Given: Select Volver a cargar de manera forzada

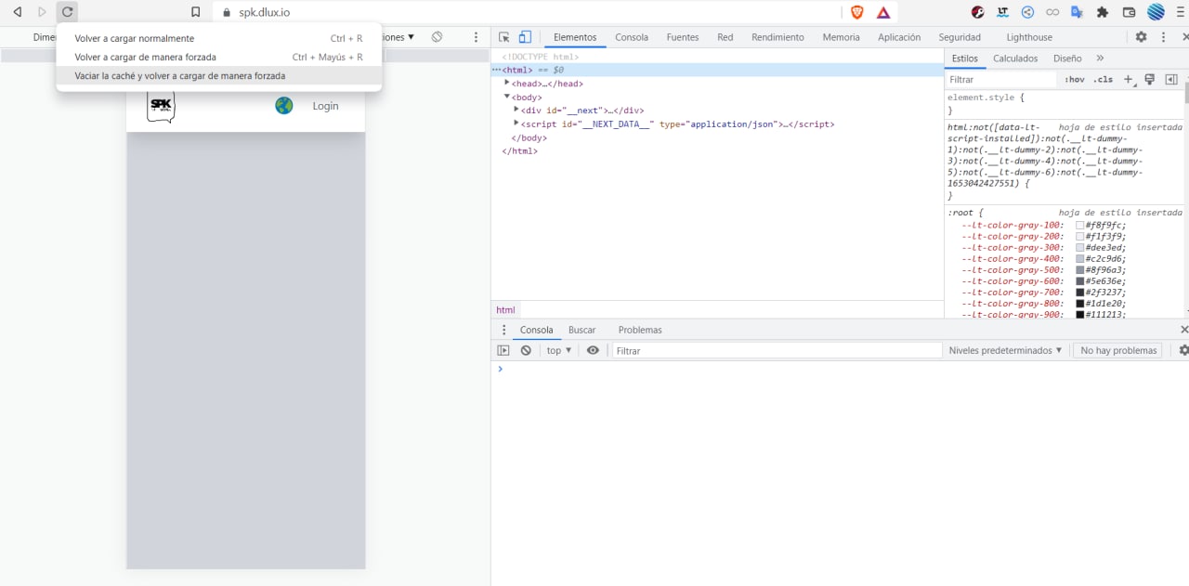Looking at the screenshot, I should tap(219, 57).
